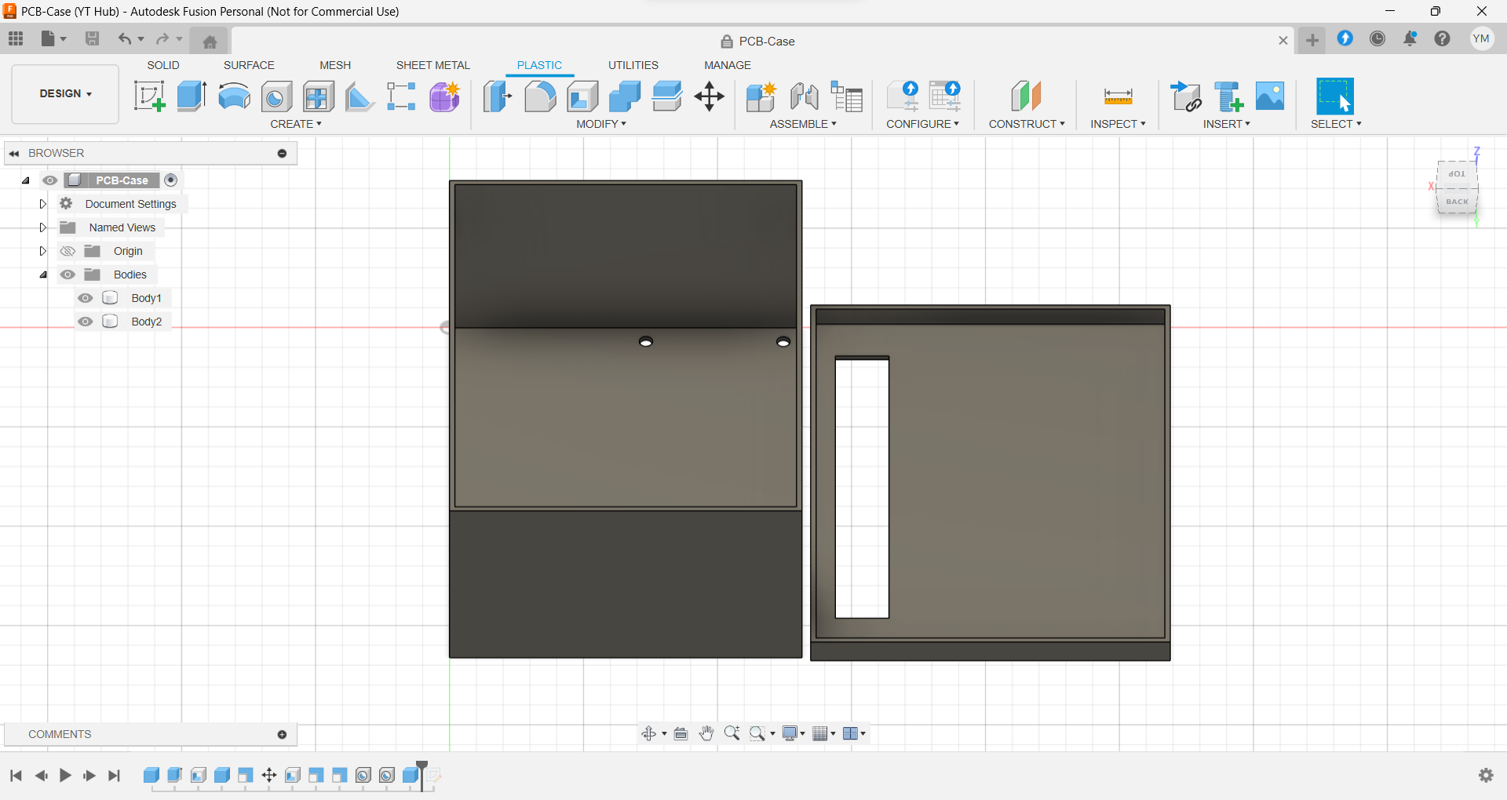Viewport: 1507px width, 800px height.
Task: Select the Extrude tool
Action: 192,96
